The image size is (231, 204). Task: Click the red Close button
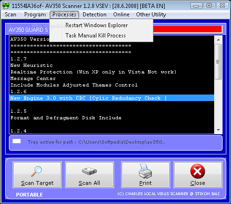[x=198, y=175]
